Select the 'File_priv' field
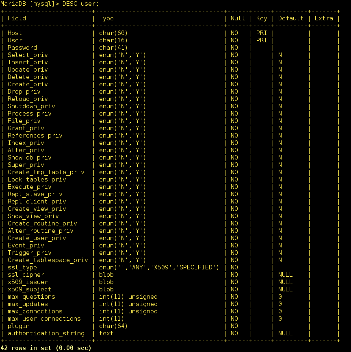The width and height of the screenshot is (351, 352). pos(24,121)
